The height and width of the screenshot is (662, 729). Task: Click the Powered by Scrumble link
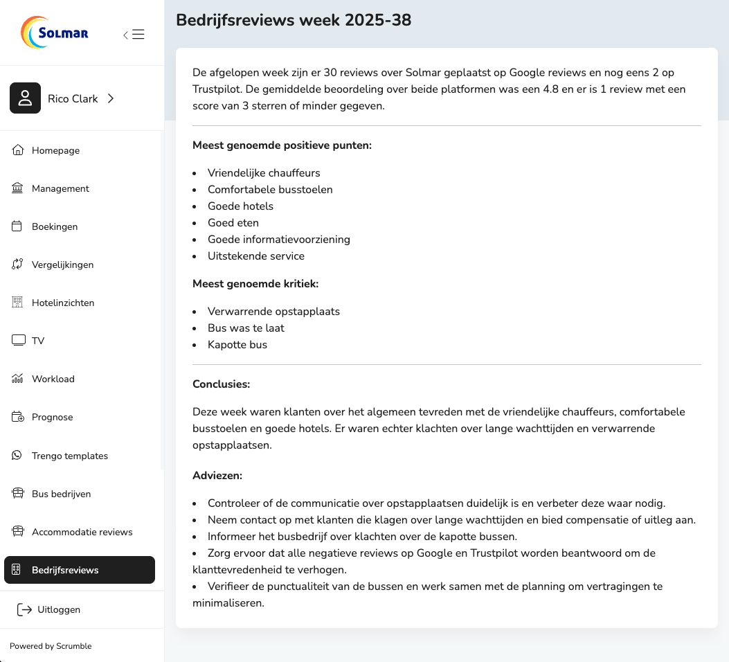(x=51, y=646)
